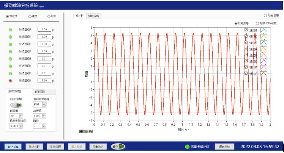Image resolution: width=284 pixels, height=153 pixels.
Task: Click the green 采集卡指示灯 indicator
Action: click(x=187, y=147)
